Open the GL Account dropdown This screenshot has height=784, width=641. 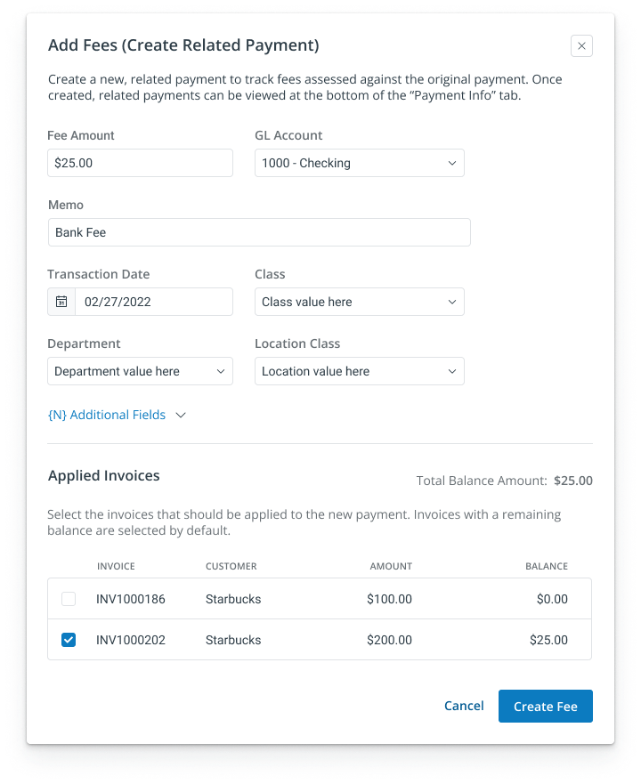[359, 163]
